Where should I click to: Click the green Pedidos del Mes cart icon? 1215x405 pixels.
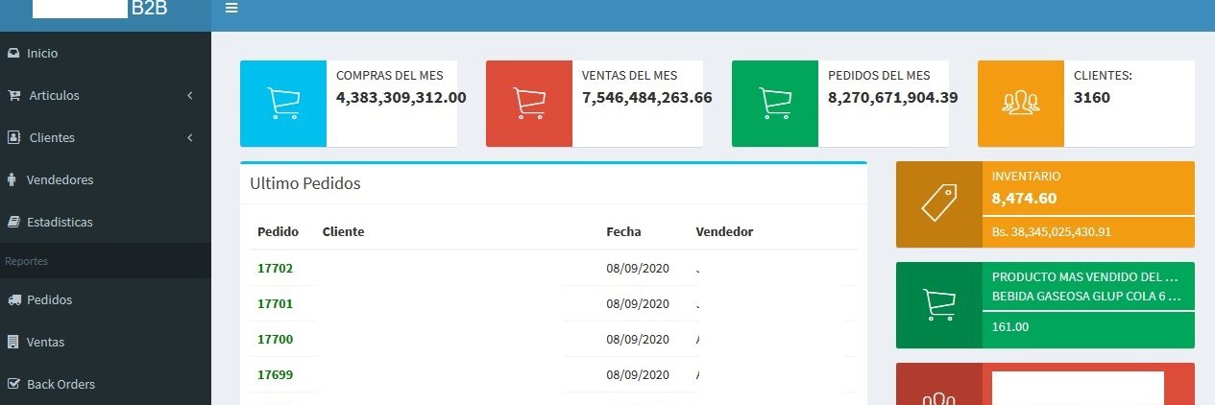pos(775,104)
